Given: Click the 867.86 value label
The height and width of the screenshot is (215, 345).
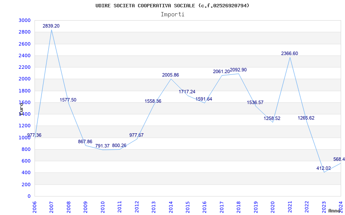Looking at the screenshot, I should click(85, 141).
